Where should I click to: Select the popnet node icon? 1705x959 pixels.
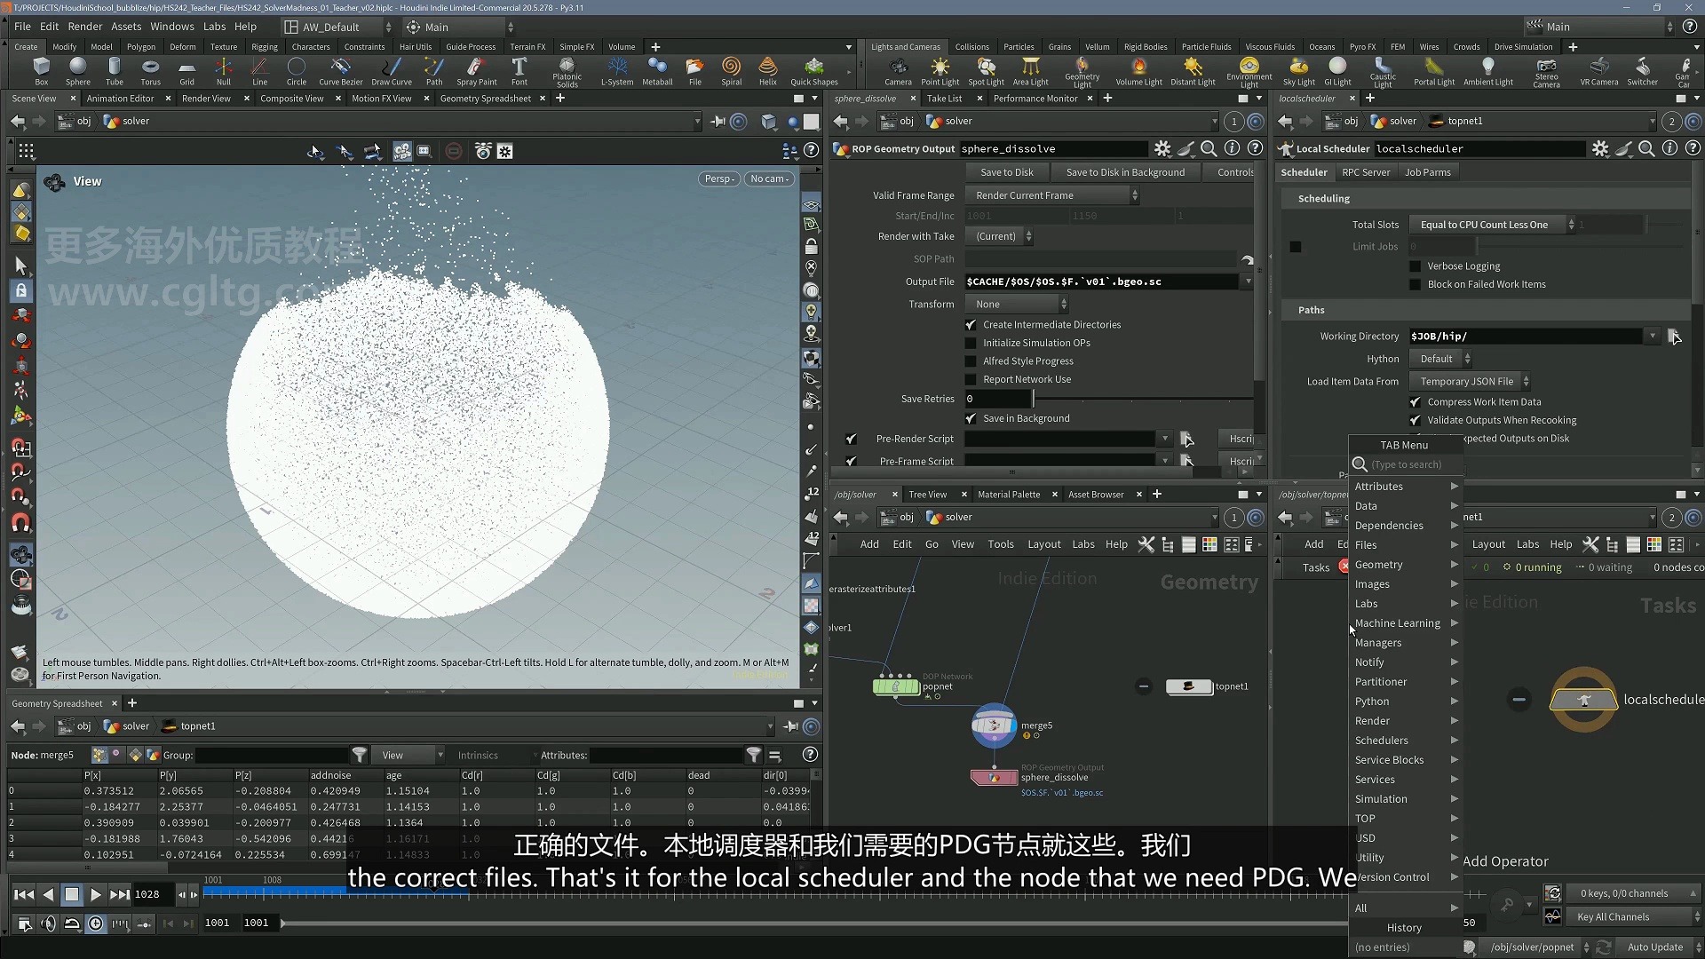pyautogui.click(x=896, y=686)
